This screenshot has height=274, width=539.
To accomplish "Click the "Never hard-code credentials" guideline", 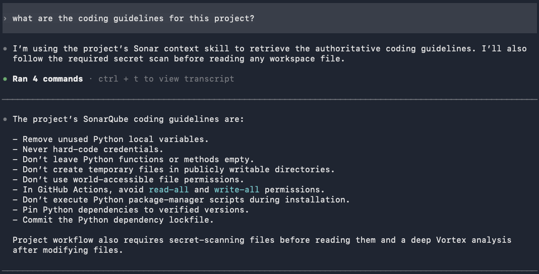I will tap(88, 150).
